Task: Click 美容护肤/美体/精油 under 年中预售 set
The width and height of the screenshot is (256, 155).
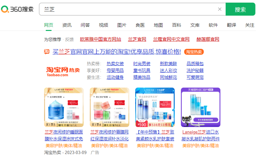Action: pos(155,146)
